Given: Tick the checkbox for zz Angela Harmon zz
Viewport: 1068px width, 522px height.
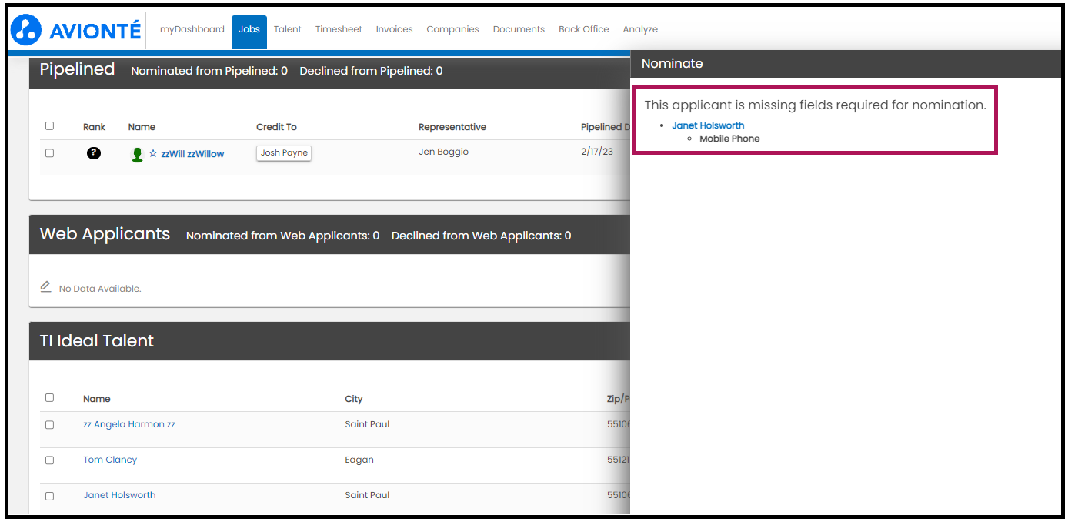Looking at the screenshot, I should tap(50, 425).
